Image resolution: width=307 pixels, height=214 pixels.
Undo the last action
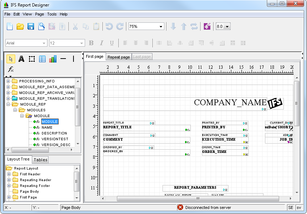point(109,26)
